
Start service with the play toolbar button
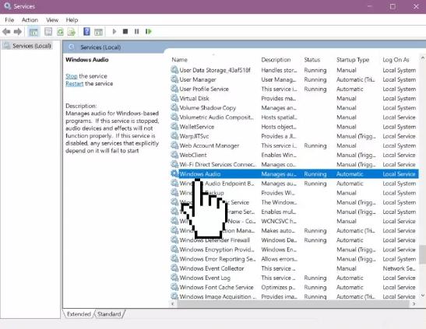[114, 31]
